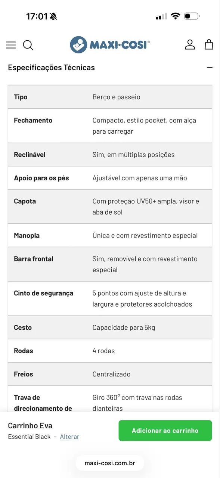Tap the Maxi-Cosi logo
The image size is (220, 478).
(x=110, y=45)
